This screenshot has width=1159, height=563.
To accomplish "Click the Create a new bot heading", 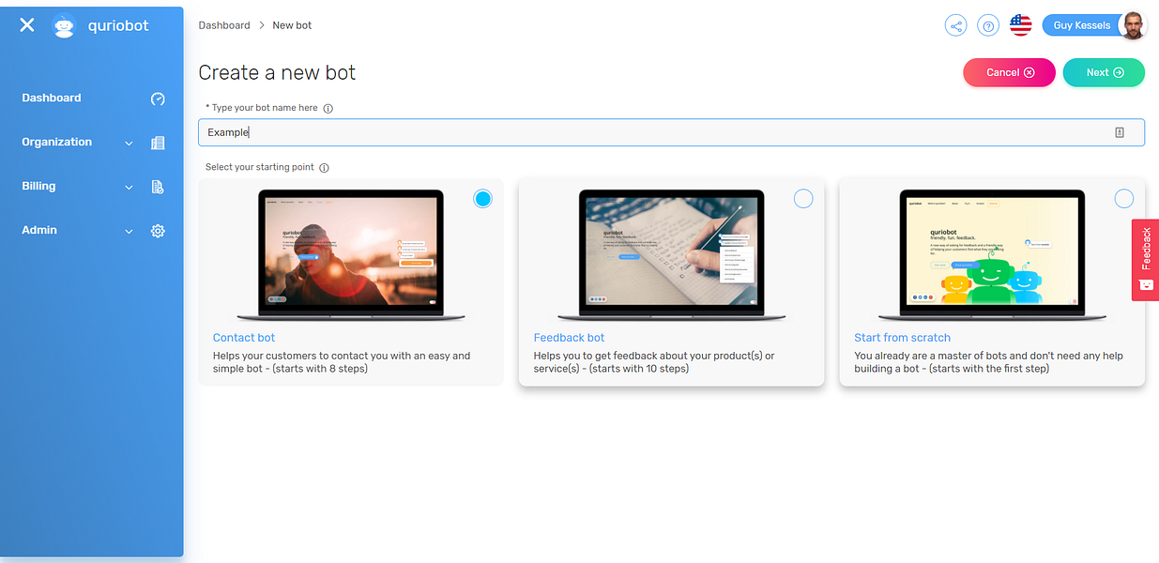I will pos(277,72).
